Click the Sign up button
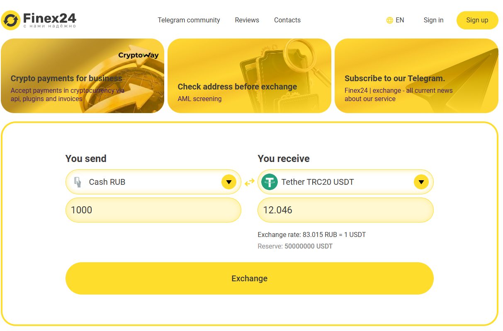Viewport: 503px width, 331px height. pos(477,20)
